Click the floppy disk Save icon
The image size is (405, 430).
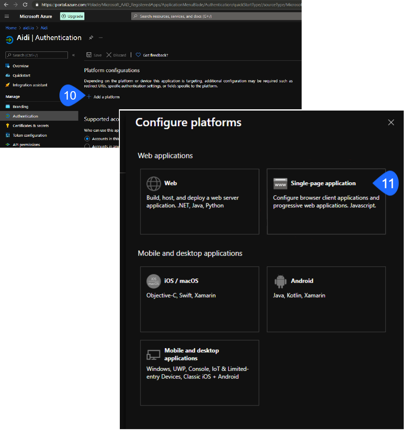tap(89, 55)
